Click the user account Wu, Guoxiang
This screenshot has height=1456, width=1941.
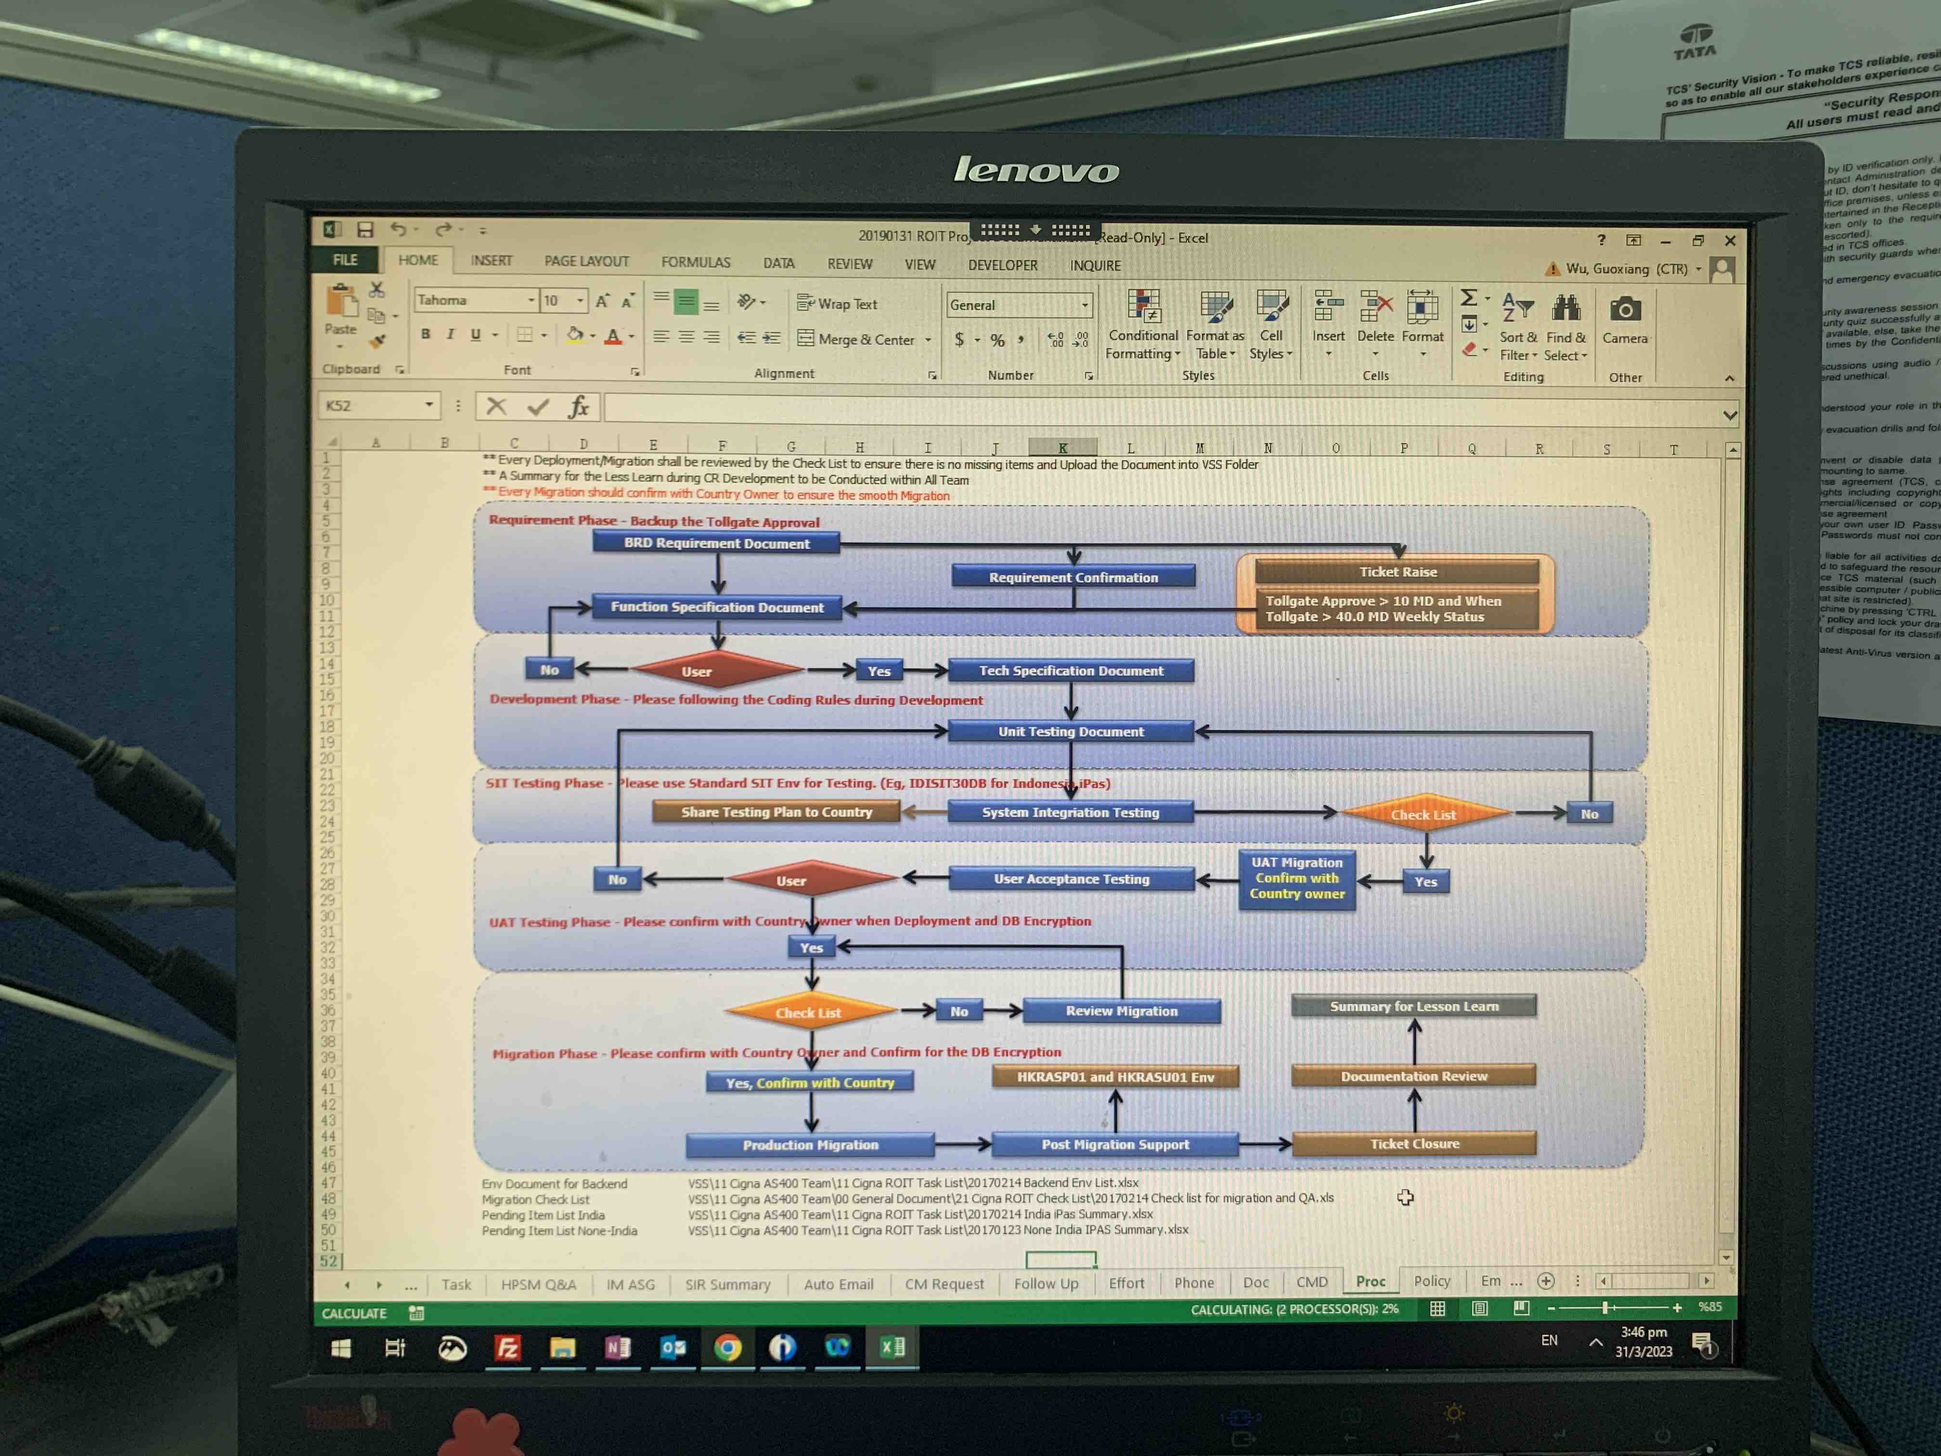coord(1626,269)
